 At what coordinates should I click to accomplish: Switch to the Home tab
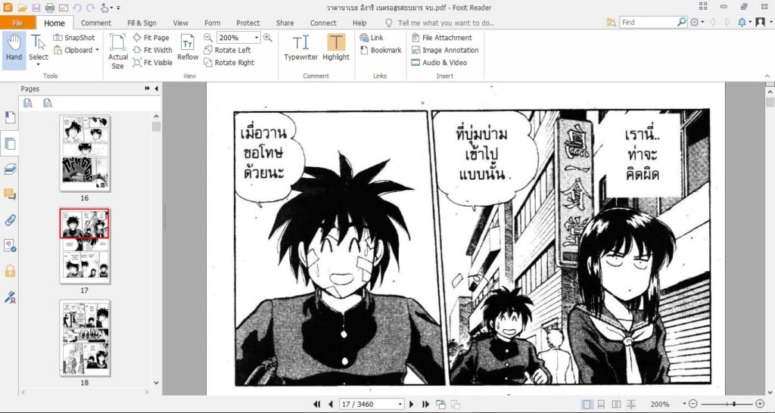pyautogui.click(x=54, y=23)
